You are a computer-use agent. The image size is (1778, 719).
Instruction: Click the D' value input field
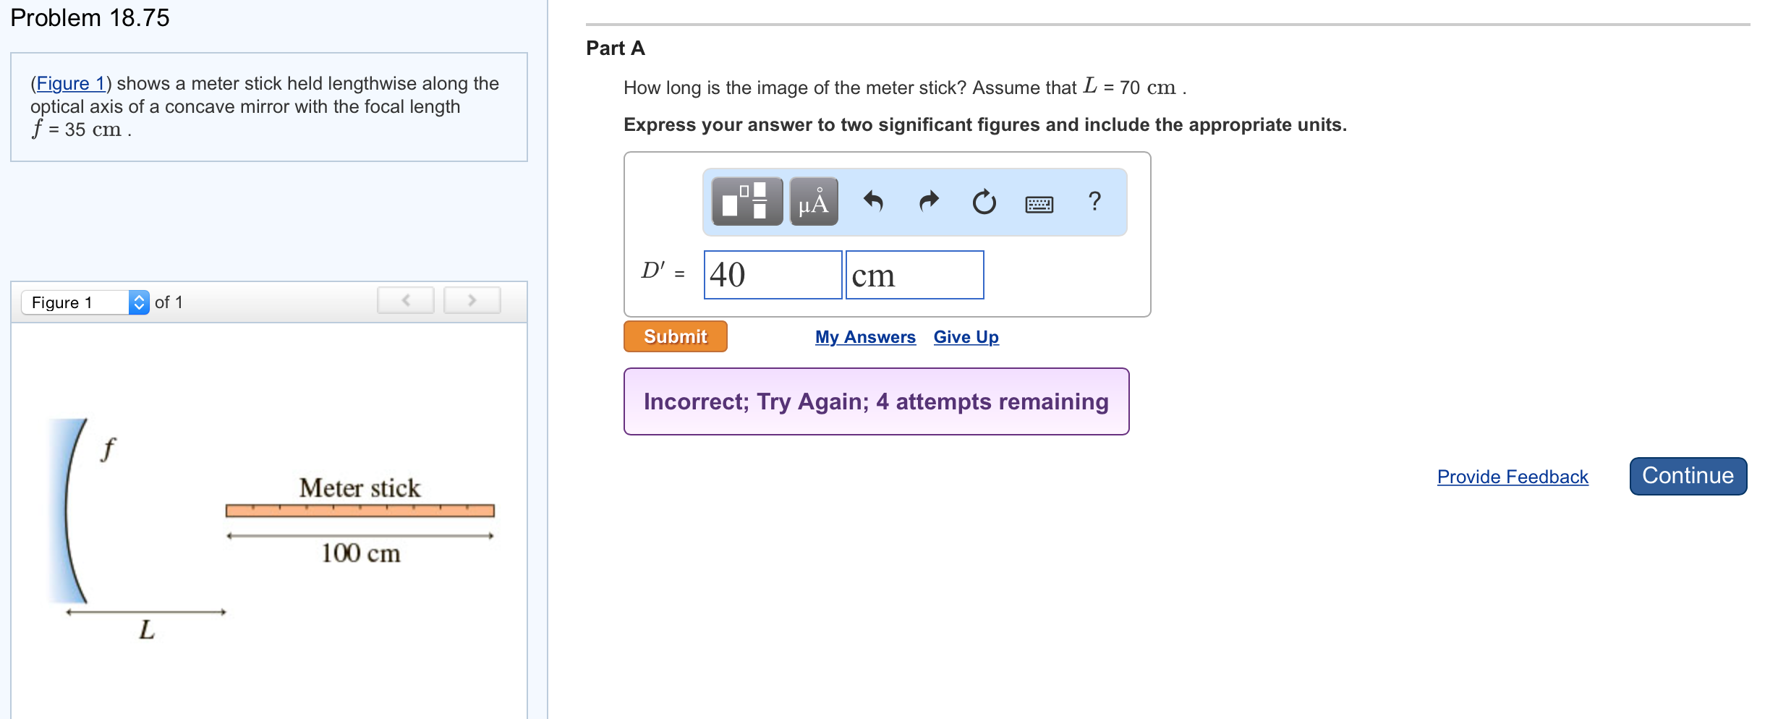773,275
